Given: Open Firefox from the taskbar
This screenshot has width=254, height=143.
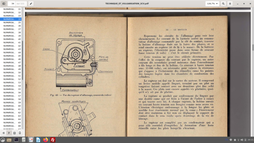Looking at the screenshot, I should click(45, 140).
